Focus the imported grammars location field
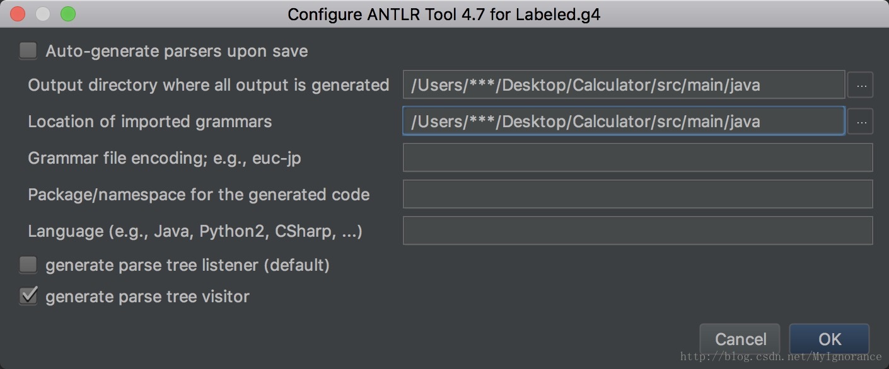889x369 pixels. coord(624,121)
